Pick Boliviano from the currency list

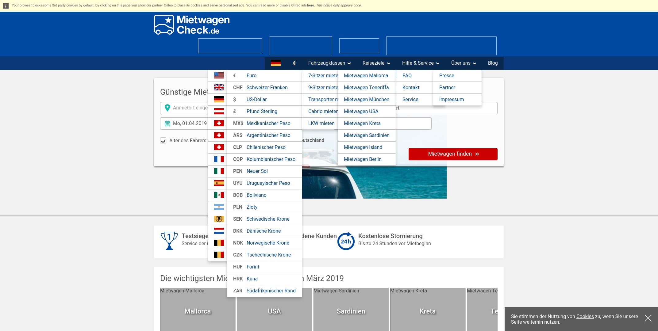click(264, 195)
